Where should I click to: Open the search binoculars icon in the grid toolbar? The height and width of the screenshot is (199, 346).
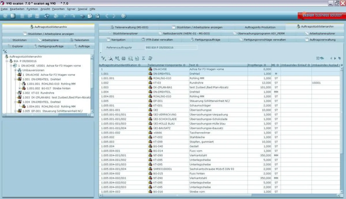(110, 58)
